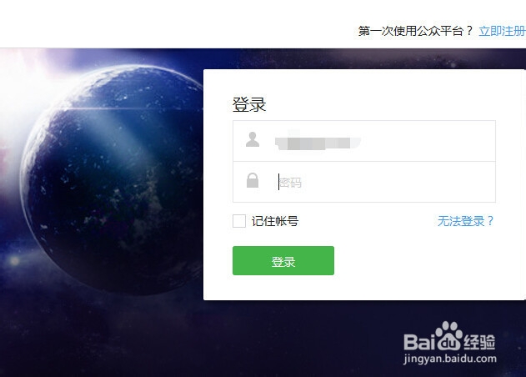Click the Bai letters of Baidu logo
This screenshot has width=526, height=377.
[419, 342]
